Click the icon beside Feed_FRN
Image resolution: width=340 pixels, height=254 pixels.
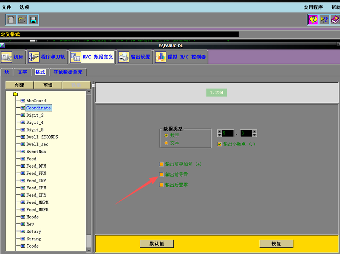(x=23, y=173)
